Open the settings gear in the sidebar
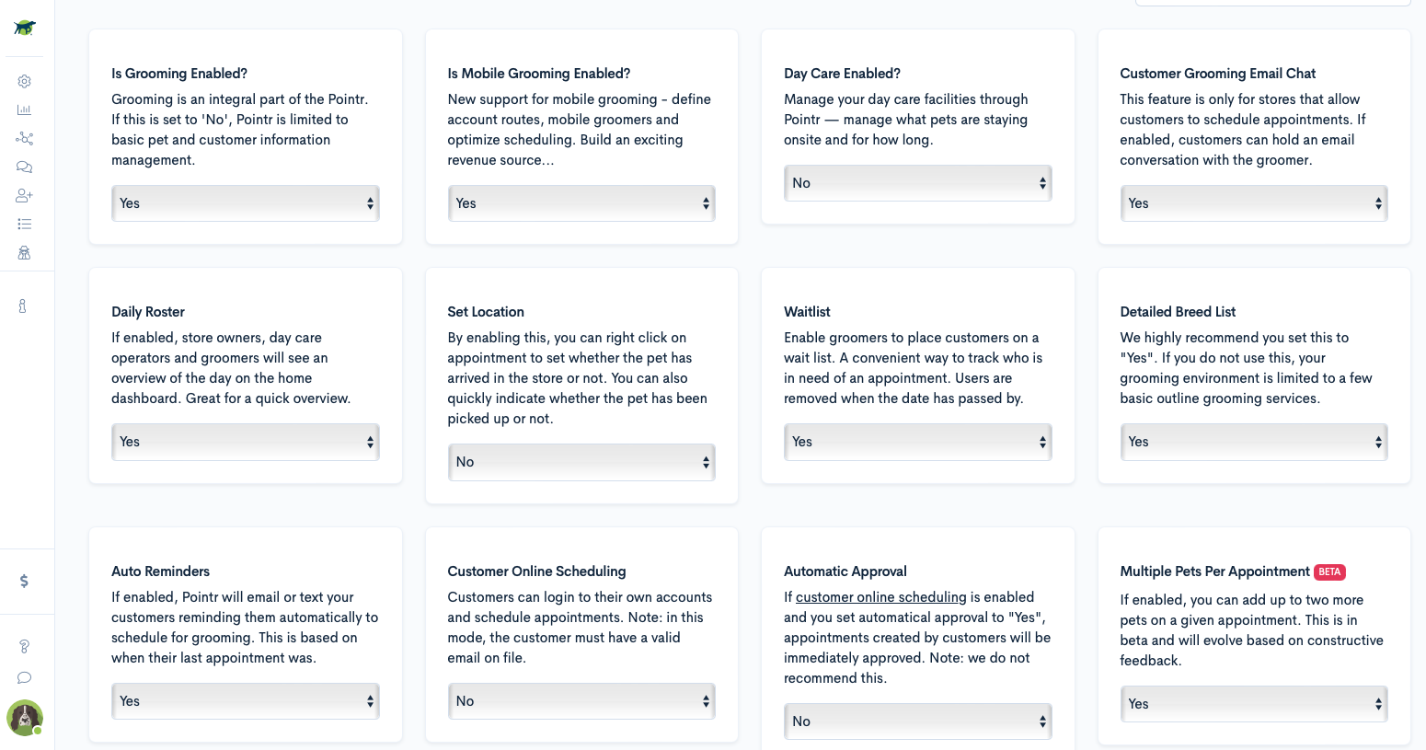Screen dimensions: 1426x750 (24, 81)
